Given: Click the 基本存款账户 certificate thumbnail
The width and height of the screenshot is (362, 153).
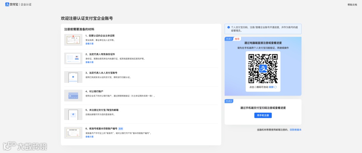Looking at the screenshot, I should pyautogui.click(x=73, y=133).
